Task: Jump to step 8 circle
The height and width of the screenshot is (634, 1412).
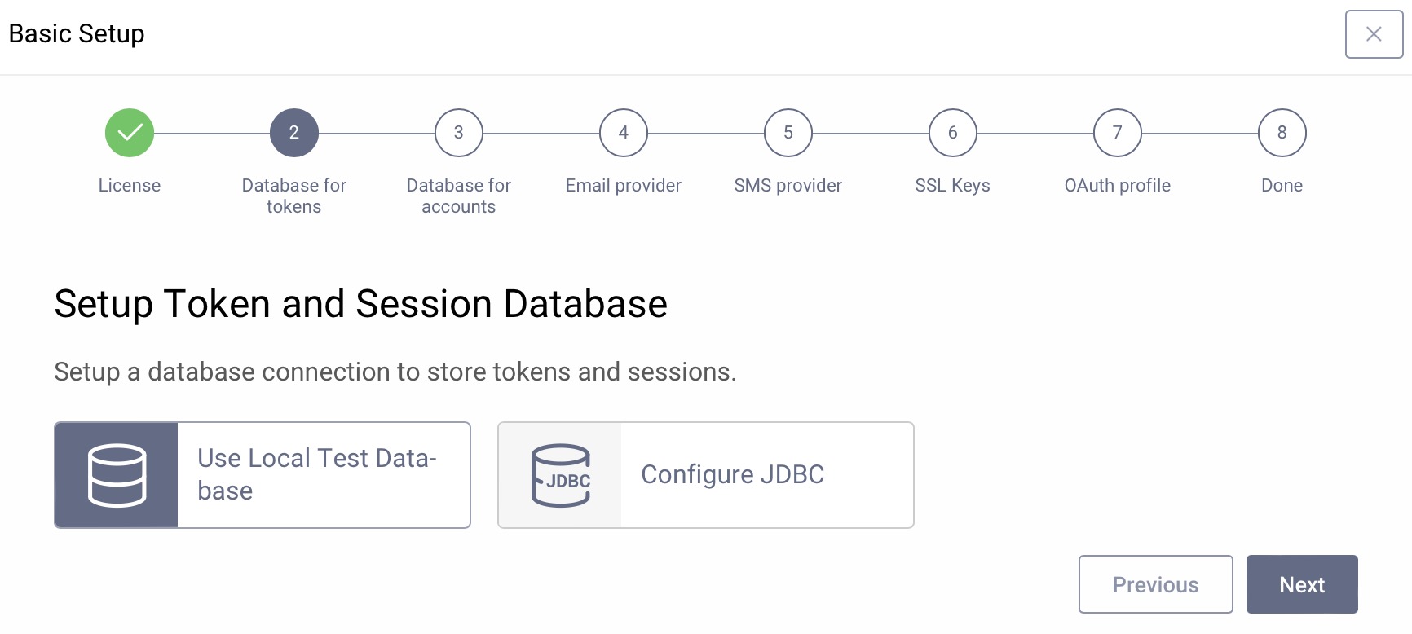Action: click(1282, 133)
